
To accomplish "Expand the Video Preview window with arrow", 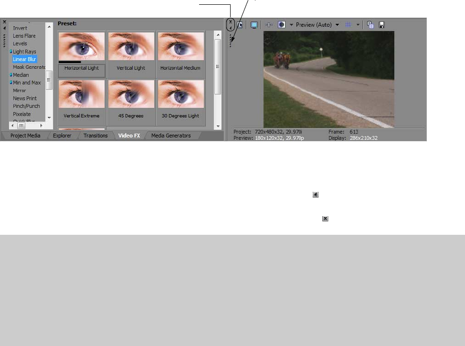I will (231, 28).
